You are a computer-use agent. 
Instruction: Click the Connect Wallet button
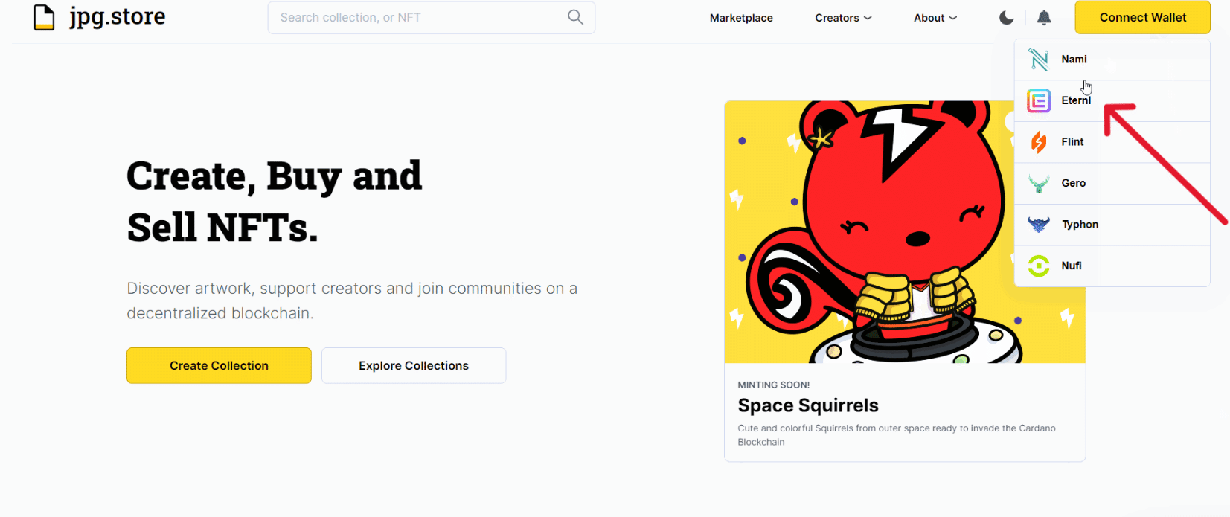pyautogui.click(x=1142, y=17)
